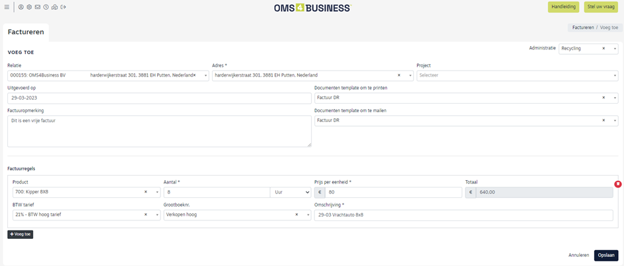Click the Opslaan button
Viewport: 624px width, 266px height.
click(606, 255)
